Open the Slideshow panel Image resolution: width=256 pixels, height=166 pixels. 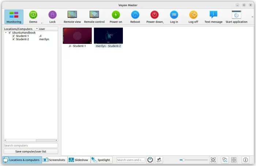coord(79,160)
